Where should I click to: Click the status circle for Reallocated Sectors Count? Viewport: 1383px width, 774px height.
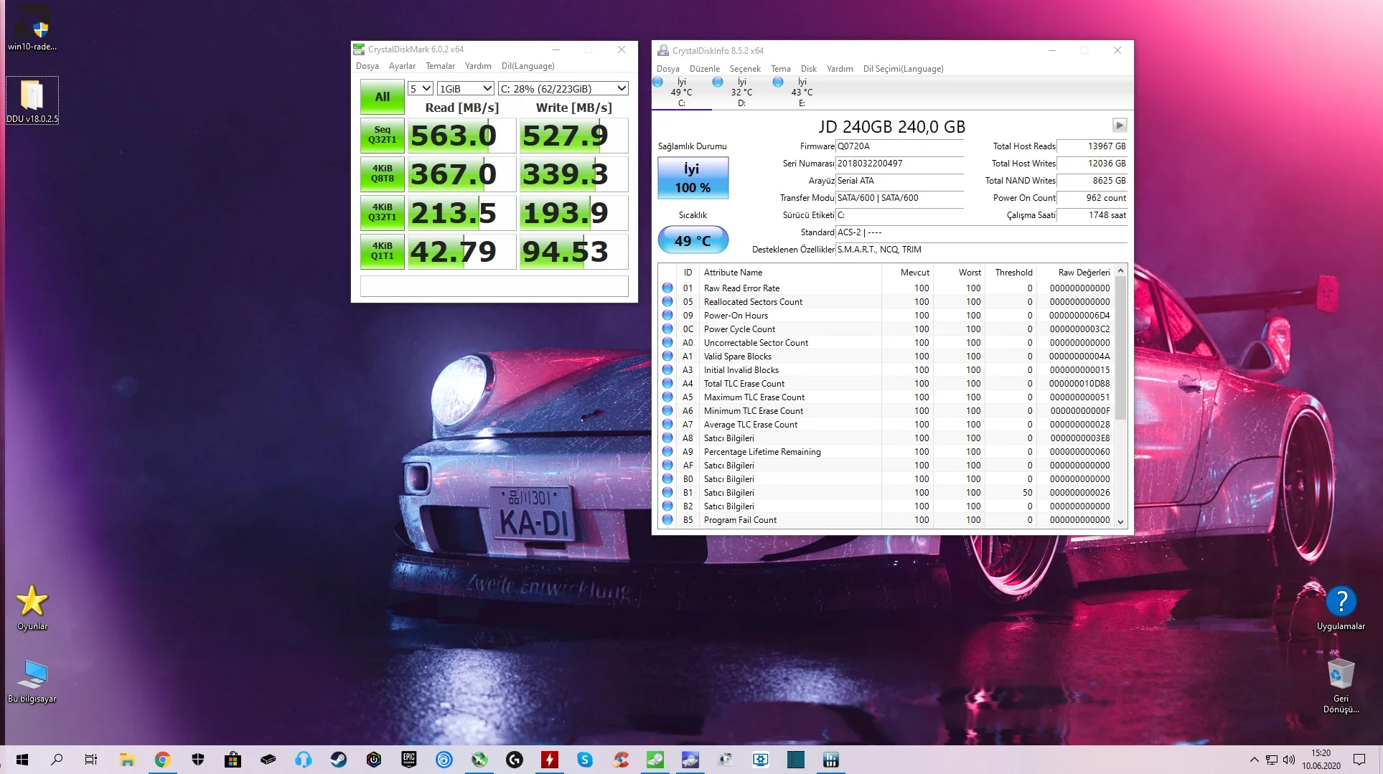click(x=667, y=302)
